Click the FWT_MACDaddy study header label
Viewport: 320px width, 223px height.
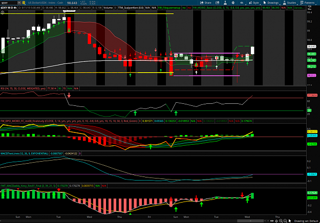(28, 186)
